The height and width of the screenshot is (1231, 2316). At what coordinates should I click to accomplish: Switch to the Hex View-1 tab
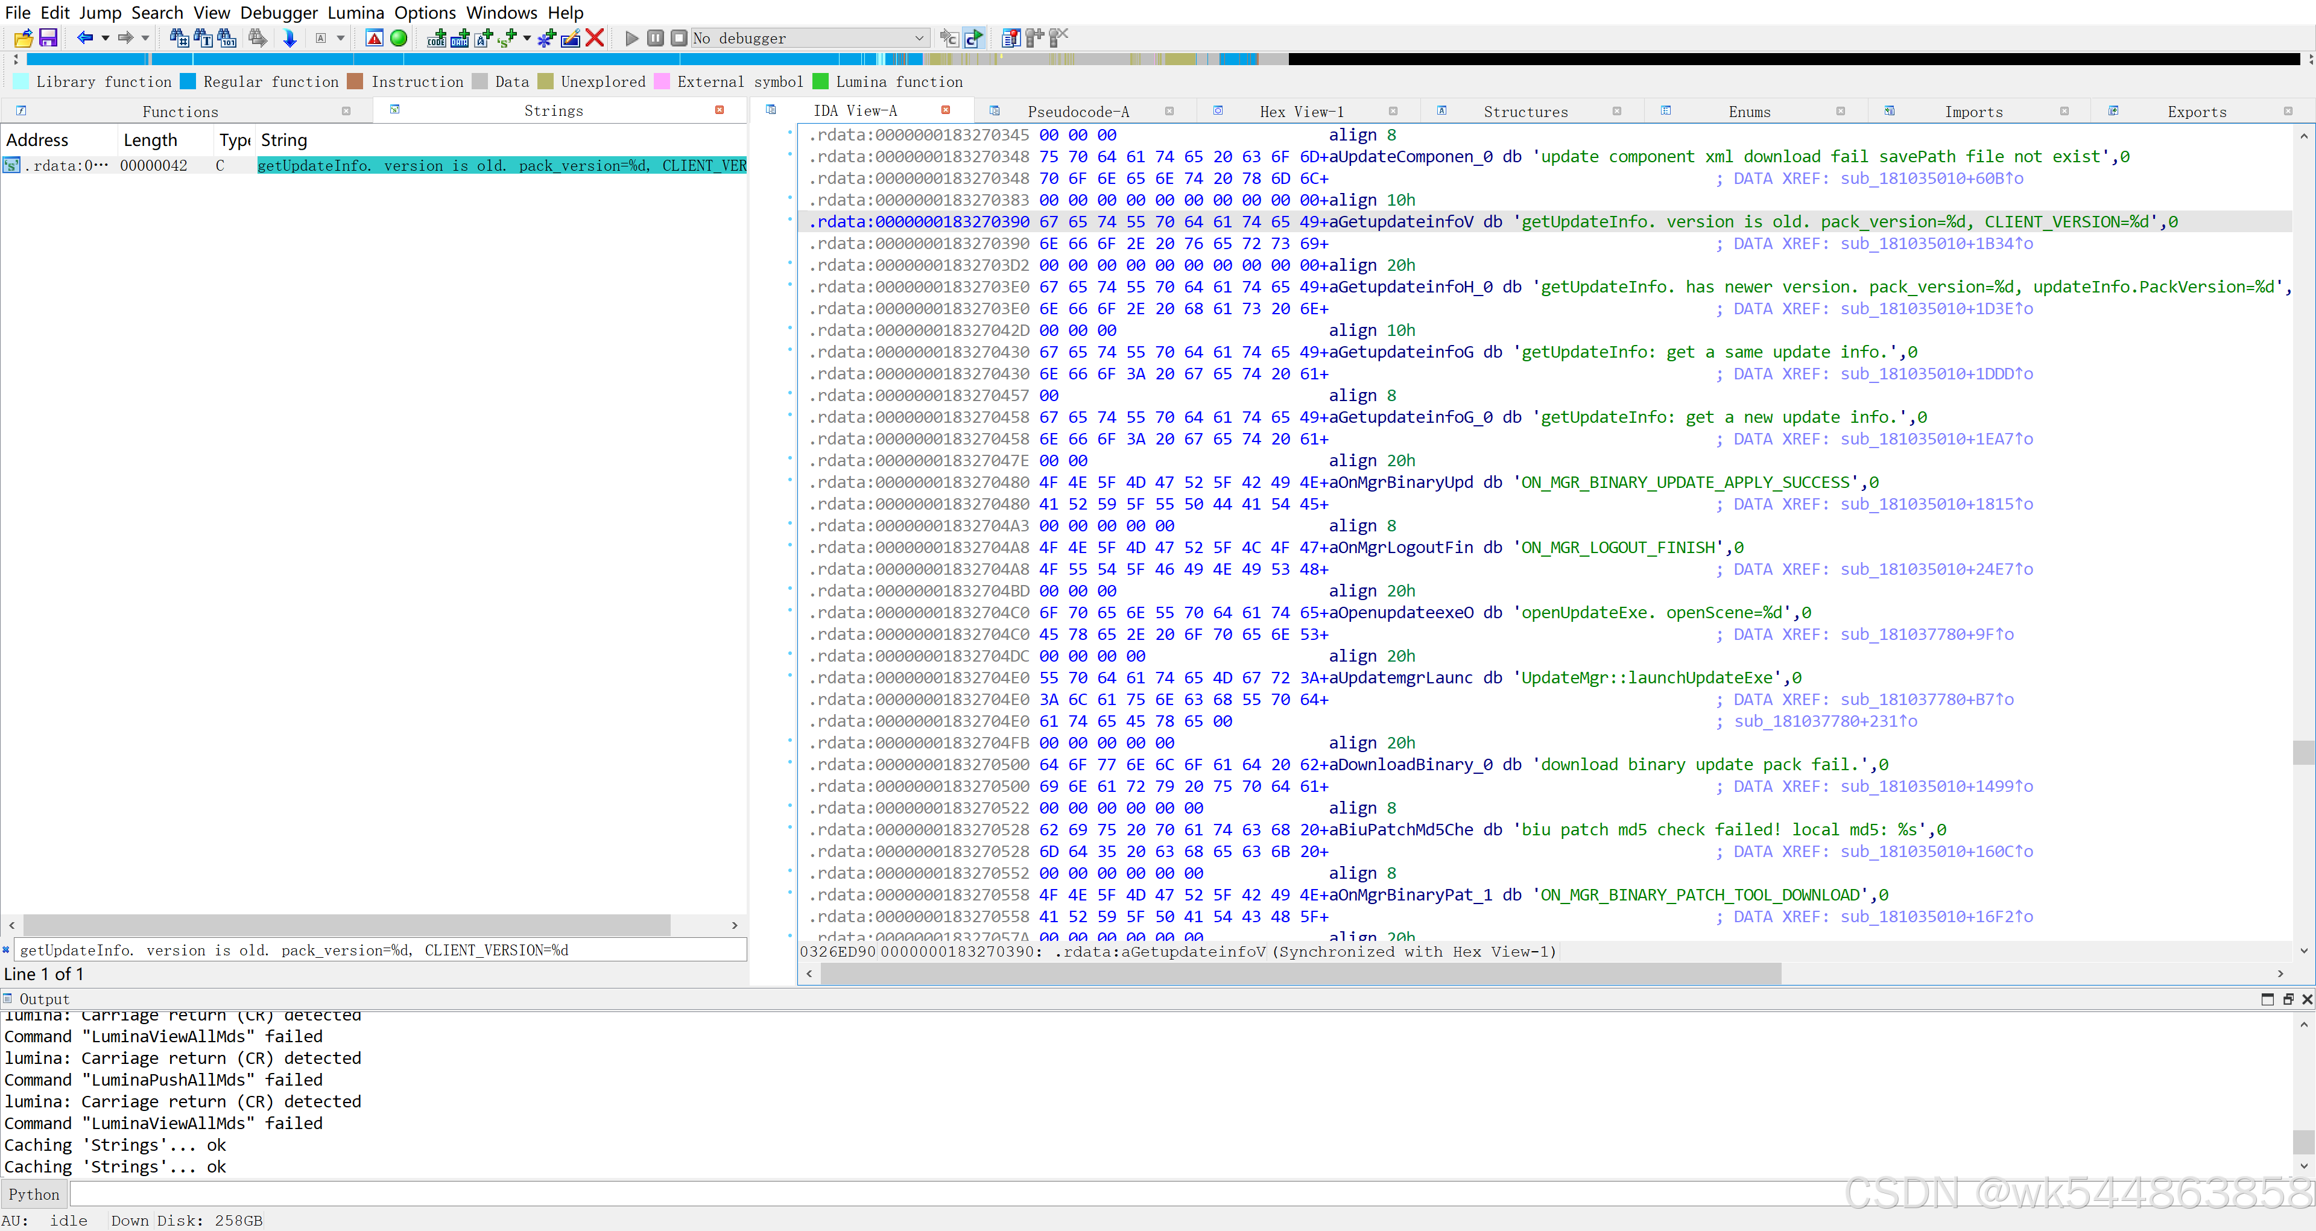pyautogui.click(x=1301, y=112)
